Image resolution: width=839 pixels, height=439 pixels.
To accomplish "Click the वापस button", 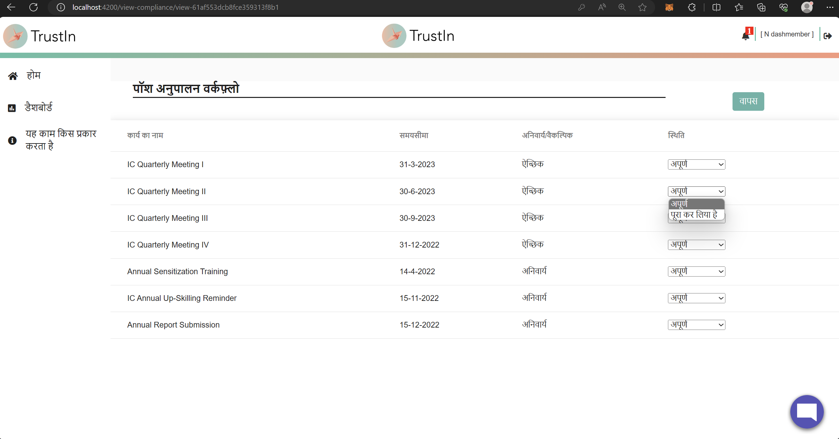I will point(748,101).
